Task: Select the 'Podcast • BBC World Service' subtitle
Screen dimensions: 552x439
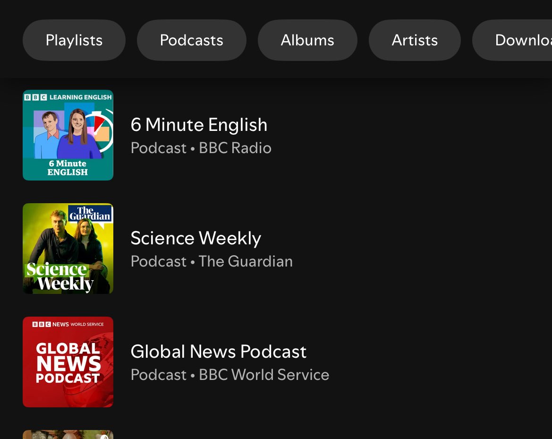Action: pos(230,375)
